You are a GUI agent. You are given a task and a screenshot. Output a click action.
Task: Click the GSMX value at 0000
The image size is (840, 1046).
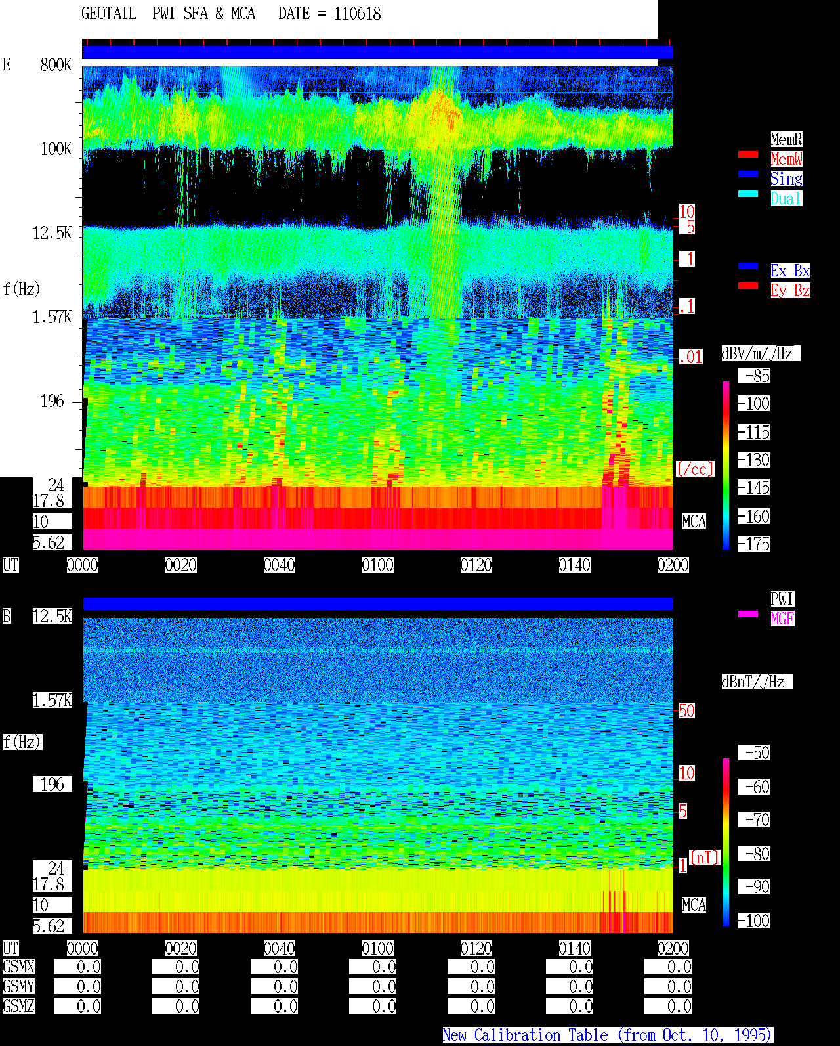(x=77, y=967)
